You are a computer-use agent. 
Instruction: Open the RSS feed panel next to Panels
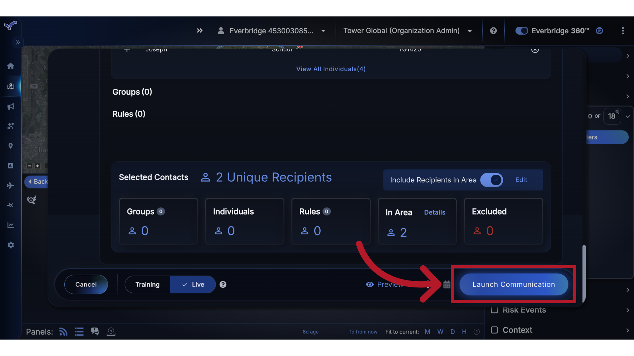[63, 332]
